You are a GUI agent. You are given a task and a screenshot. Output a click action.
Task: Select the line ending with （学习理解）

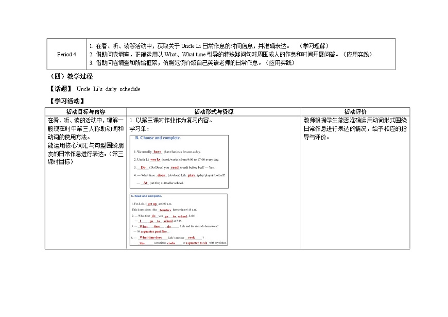(x=209, y=46)
